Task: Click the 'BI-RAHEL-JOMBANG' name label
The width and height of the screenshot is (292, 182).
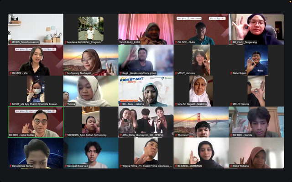Action: [190, 166]
